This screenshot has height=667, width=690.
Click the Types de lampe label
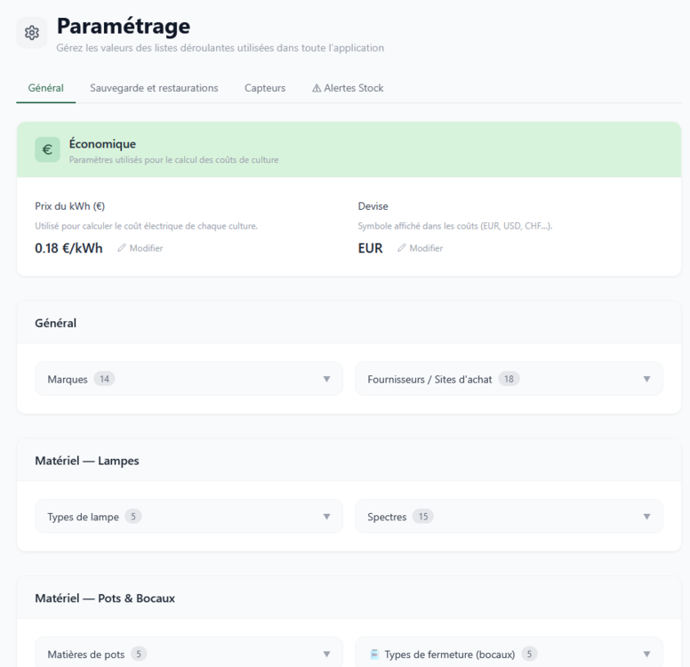click(84, 517)
